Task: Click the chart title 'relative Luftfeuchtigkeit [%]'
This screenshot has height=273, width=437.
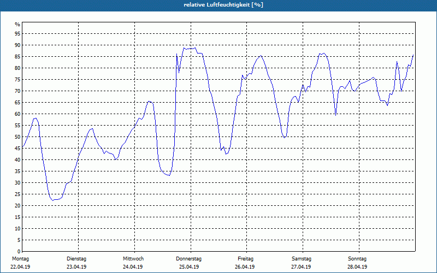Action: [223, 5]
